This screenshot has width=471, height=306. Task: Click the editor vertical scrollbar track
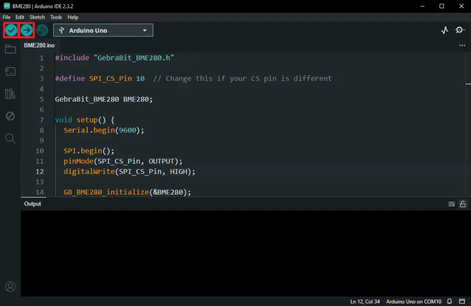pos(468,125)
